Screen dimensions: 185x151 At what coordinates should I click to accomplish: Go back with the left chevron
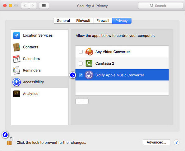(25, 6)
